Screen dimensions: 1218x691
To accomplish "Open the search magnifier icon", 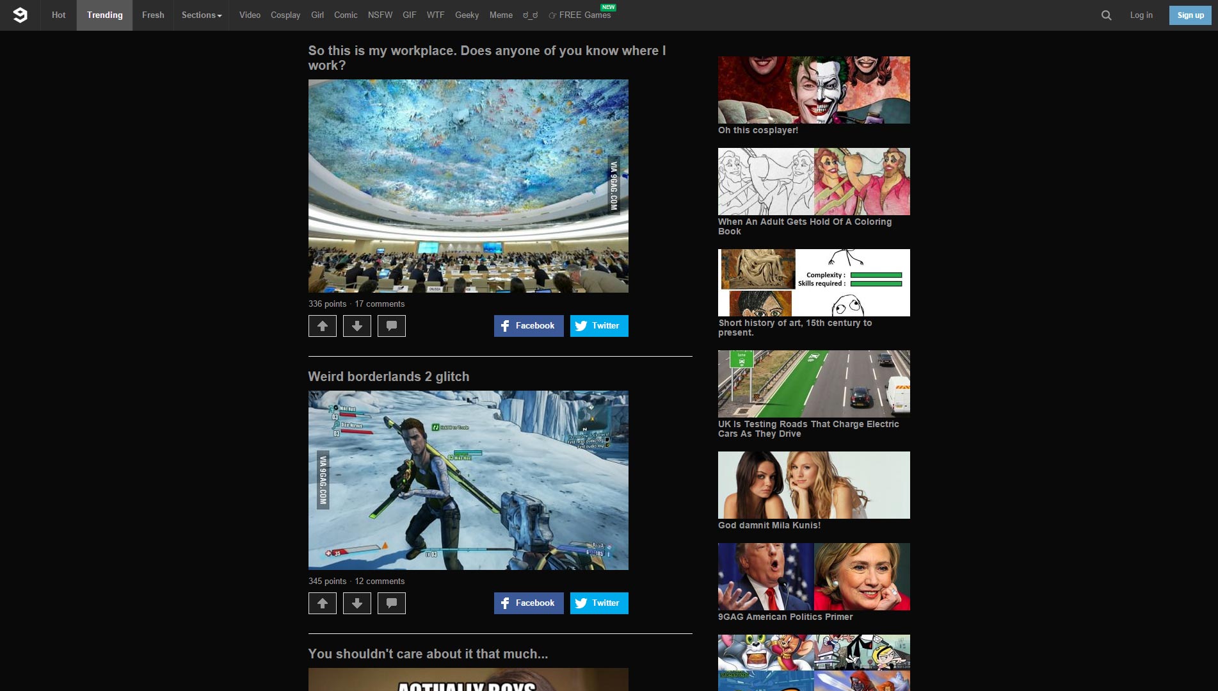I will 1106,15.
